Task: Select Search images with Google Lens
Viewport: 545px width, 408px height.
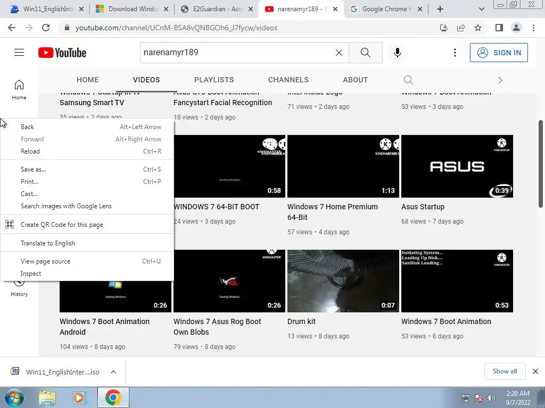Action: (x=87, y=206)
